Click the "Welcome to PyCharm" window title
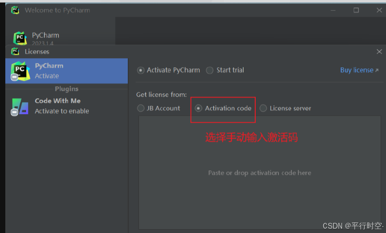386x233 pixels. point(57,10)
